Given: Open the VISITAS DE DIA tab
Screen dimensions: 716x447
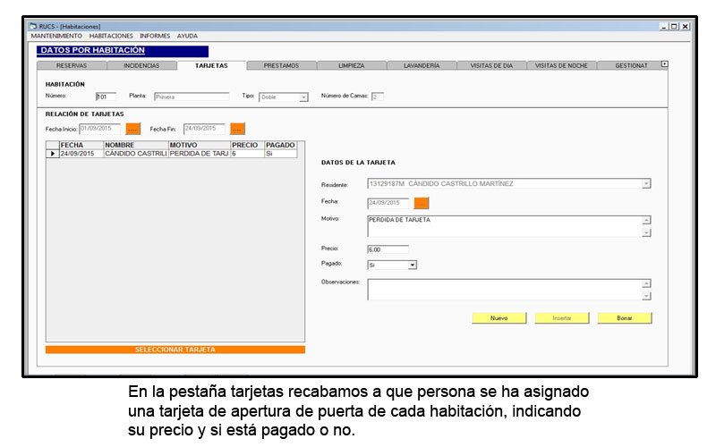Looking at the screenshot, I should pyautogui.click(x=491, y=65).
